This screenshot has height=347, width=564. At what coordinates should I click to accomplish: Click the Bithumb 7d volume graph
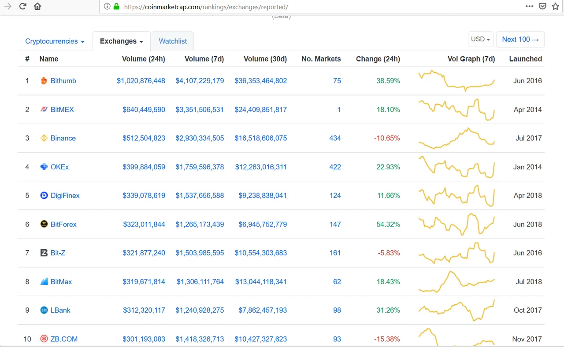point(456,80)
